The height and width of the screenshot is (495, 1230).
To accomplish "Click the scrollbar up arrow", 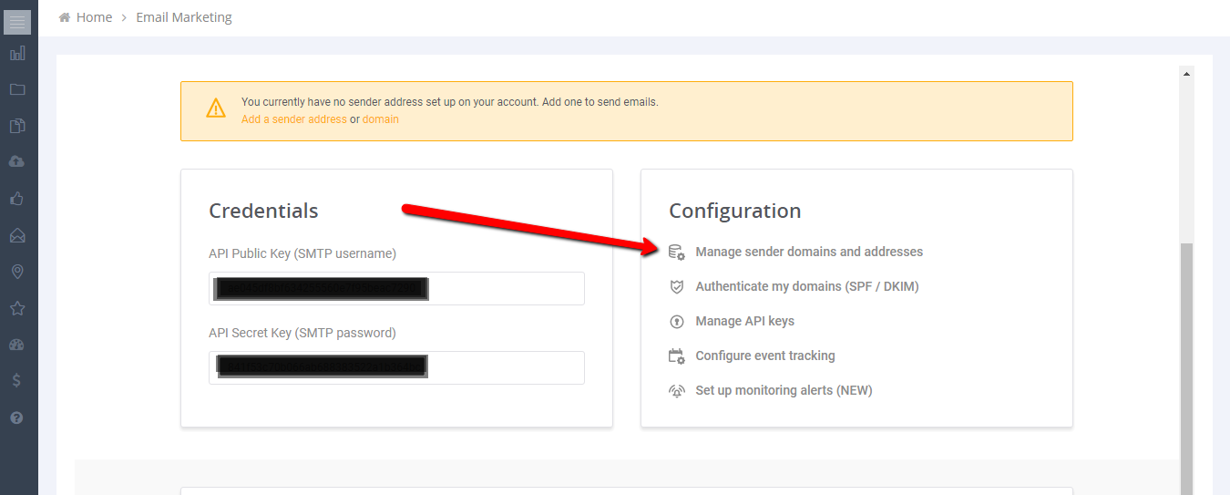I will coord(1186,73).
